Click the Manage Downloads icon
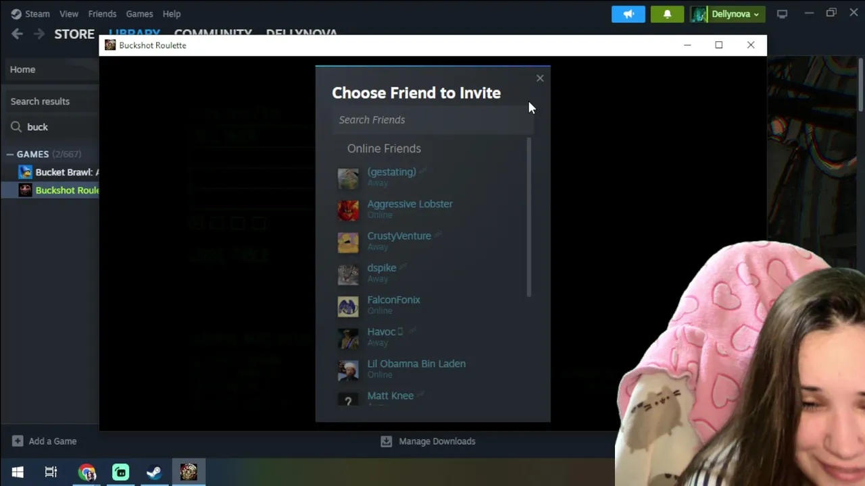 click(x=386, y=441)
